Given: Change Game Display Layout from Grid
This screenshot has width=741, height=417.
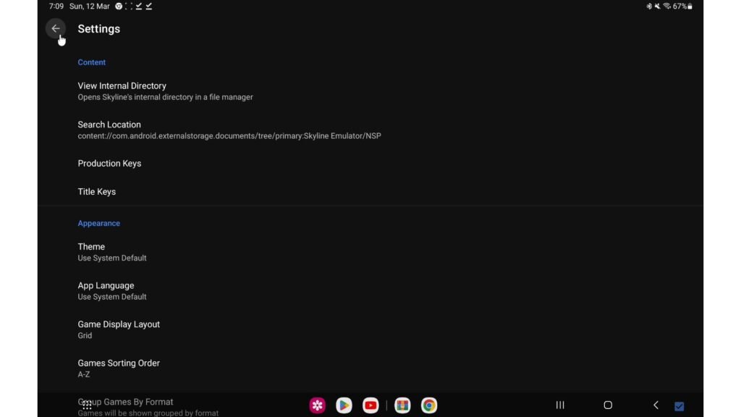Looking at the screenshot, I should pos(119,329).
